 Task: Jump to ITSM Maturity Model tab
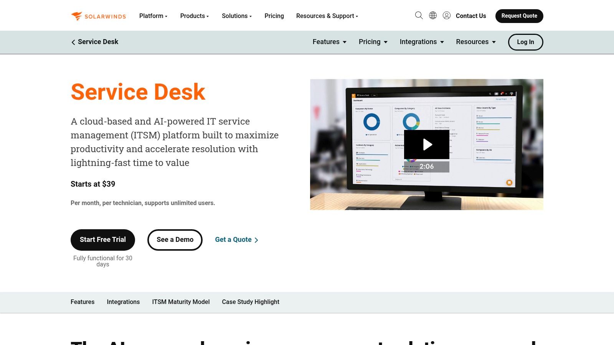point(181,302)
